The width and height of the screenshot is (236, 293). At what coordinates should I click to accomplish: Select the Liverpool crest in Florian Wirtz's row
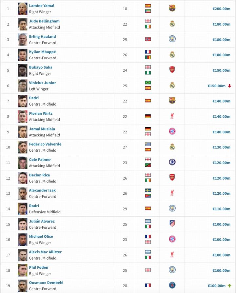(x=172, y=116)
